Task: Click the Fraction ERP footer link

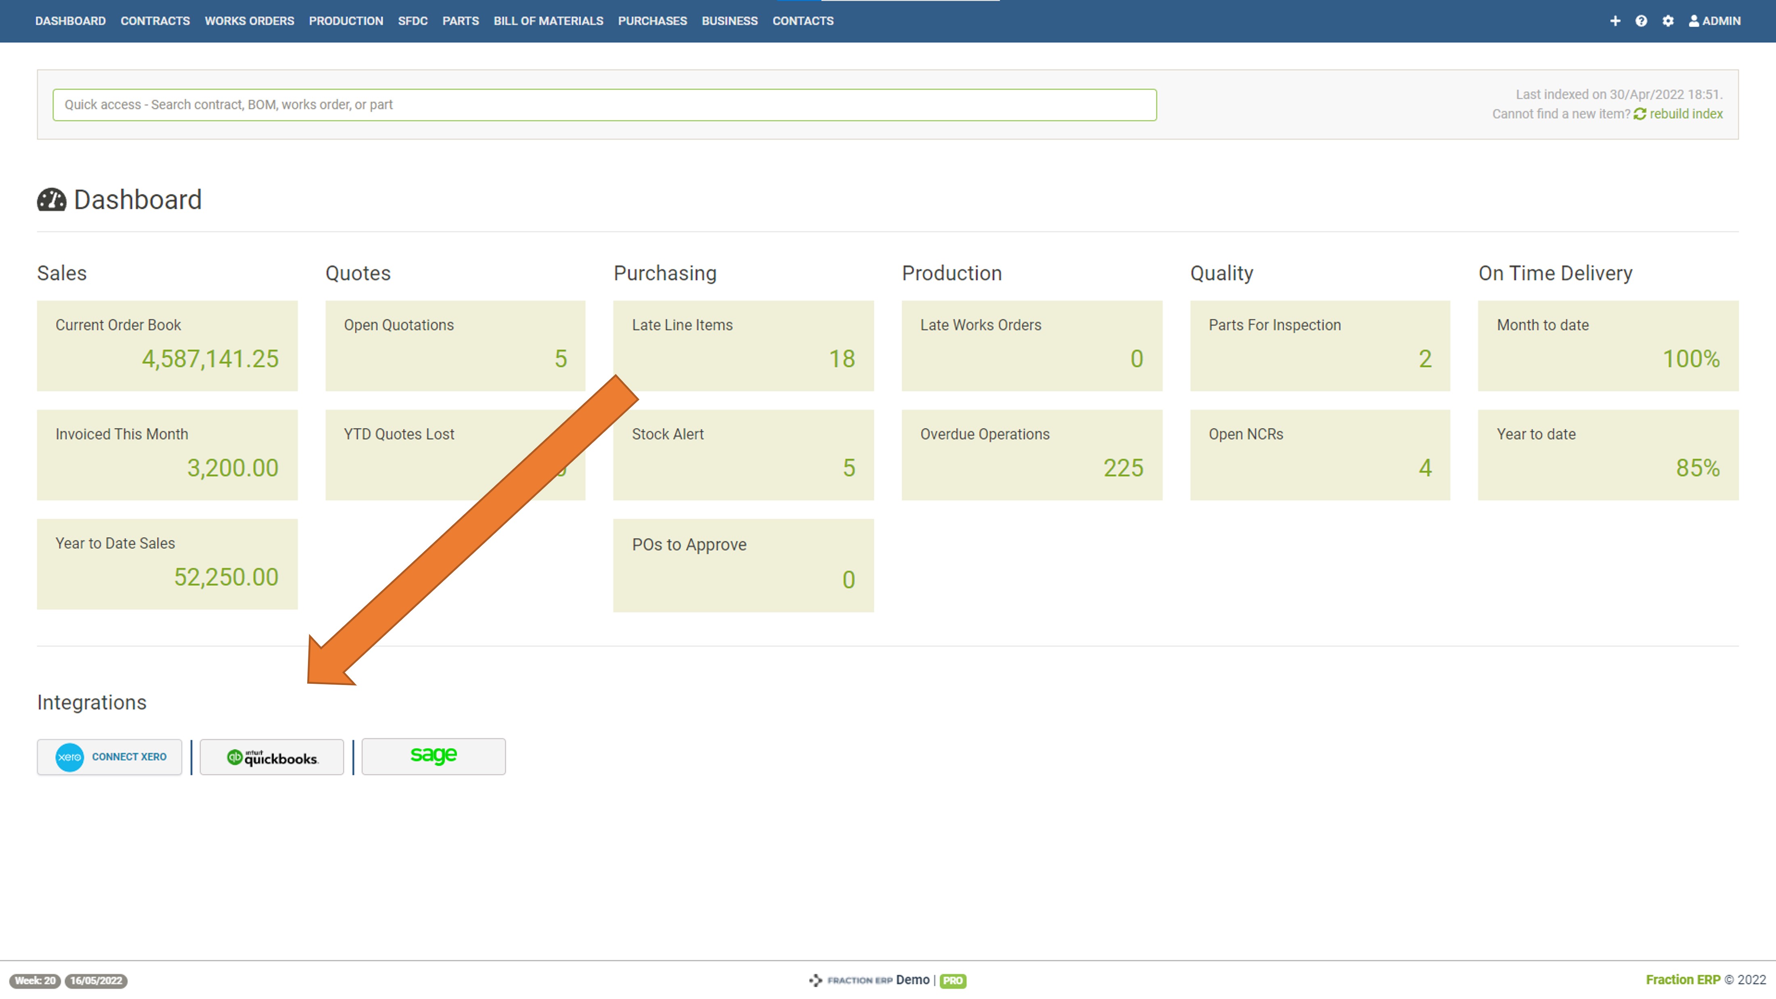Action: pyautogui.click(x=1682, y=980)
